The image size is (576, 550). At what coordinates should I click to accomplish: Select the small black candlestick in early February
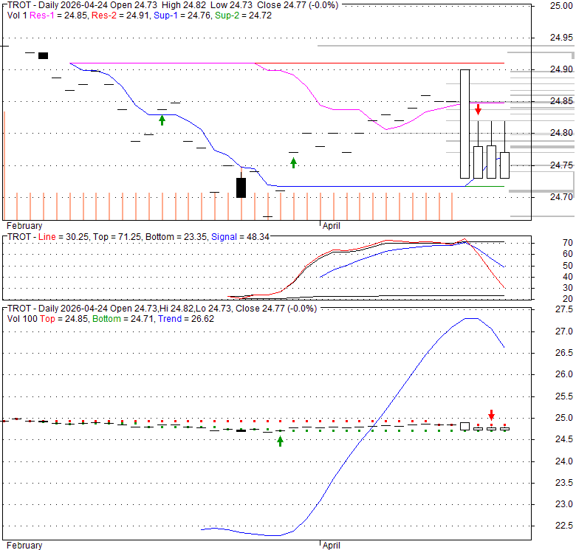pos(43,55)
